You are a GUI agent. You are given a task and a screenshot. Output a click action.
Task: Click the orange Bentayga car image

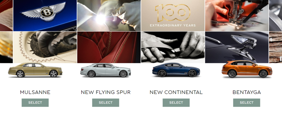[247, 69]
